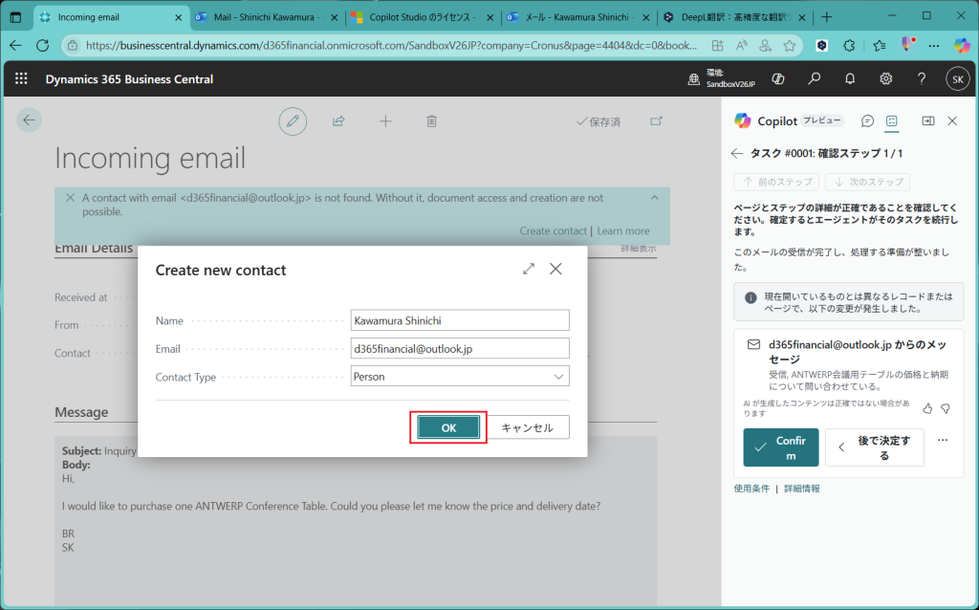Click the Dynamics 365 Business Central title
The height and width of the screenshot is (610, 979).
point(129,79)
